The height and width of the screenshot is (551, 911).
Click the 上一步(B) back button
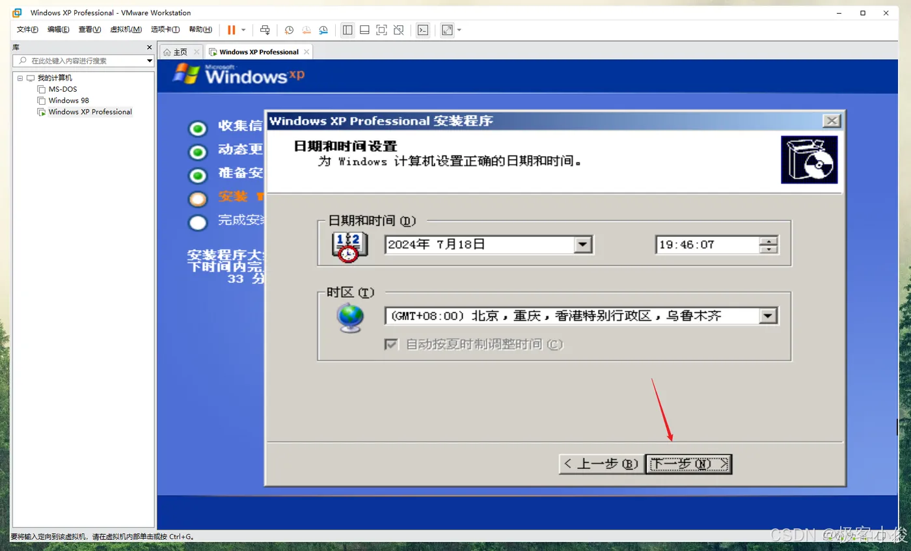point(601,464)
